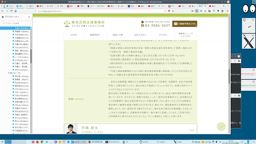Viewport: 256px width, 144px height.
Task: Reload the page with the refresh icon
Action: 11,11
